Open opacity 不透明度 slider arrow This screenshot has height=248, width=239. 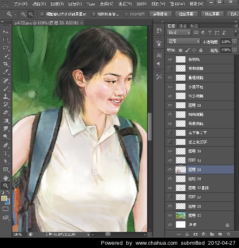[x=234, y=42]
